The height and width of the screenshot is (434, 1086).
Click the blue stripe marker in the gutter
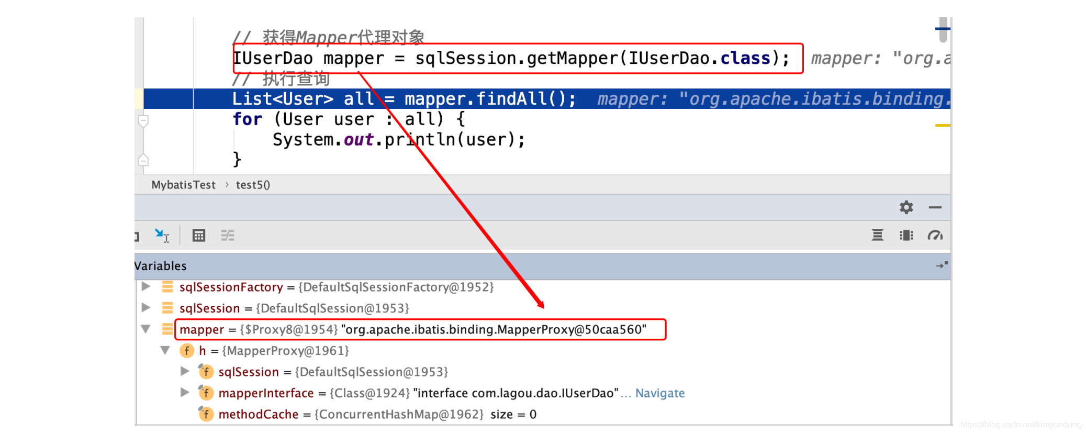(x=943, y=28)
